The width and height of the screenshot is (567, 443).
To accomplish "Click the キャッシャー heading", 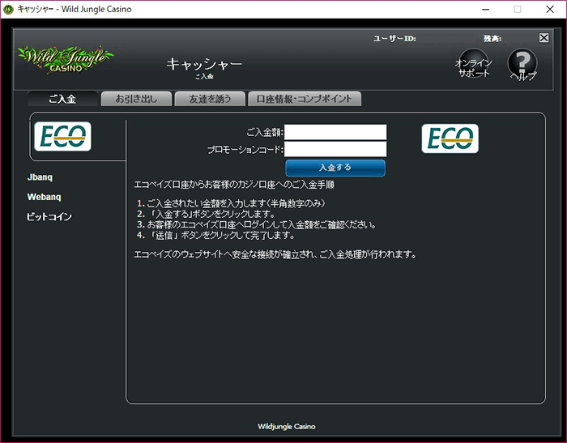I will [204, 64].
